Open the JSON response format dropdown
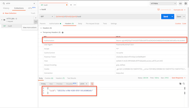This screenshot has width=189, height=108. point(84,84)
